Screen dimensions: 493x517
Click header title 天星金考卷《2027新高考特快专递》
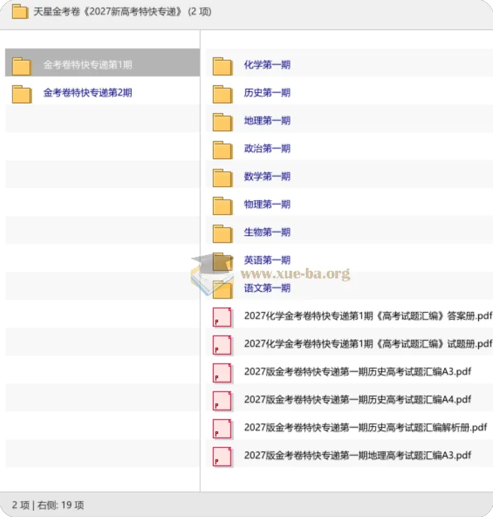click(108, 12)
